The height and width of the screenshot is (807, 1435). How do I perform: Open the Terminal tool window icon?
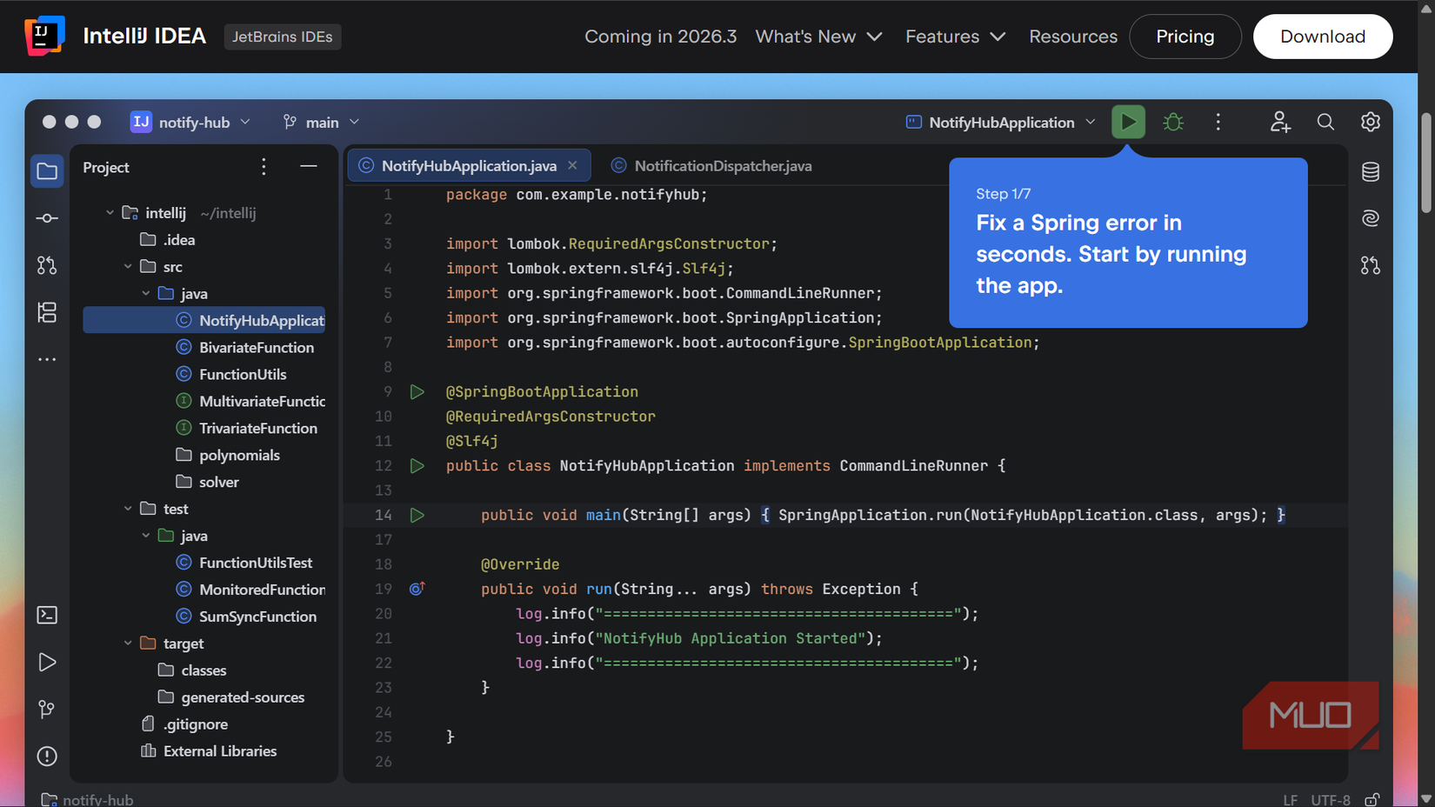click(47, 615)
